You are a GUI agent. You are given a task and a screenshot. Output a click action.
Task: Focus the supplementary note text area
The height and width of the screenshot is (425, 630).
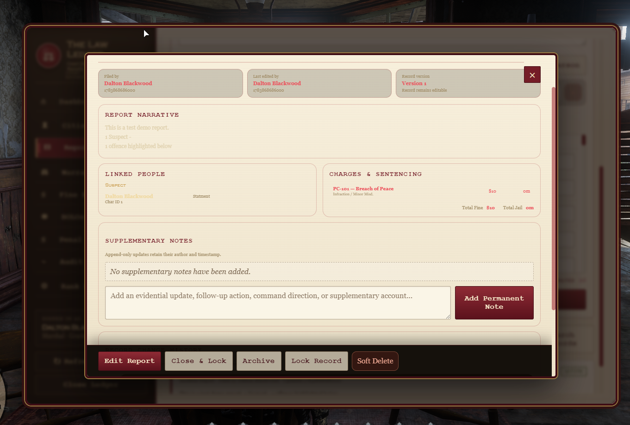point(278,303)
